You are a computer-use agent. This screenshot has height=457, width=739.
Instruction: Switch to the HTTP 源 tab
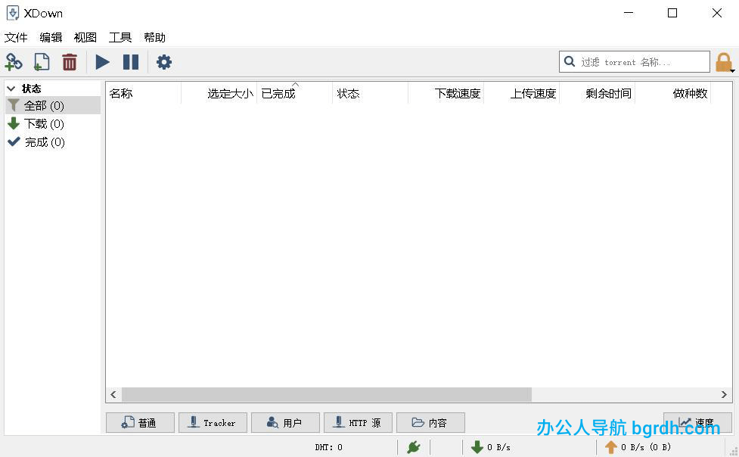coord(359,422)
